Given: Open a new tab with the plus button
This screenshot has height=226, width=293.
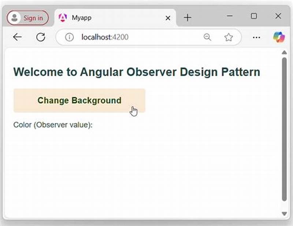Looking at the screenshot, I should pos(187,17).
